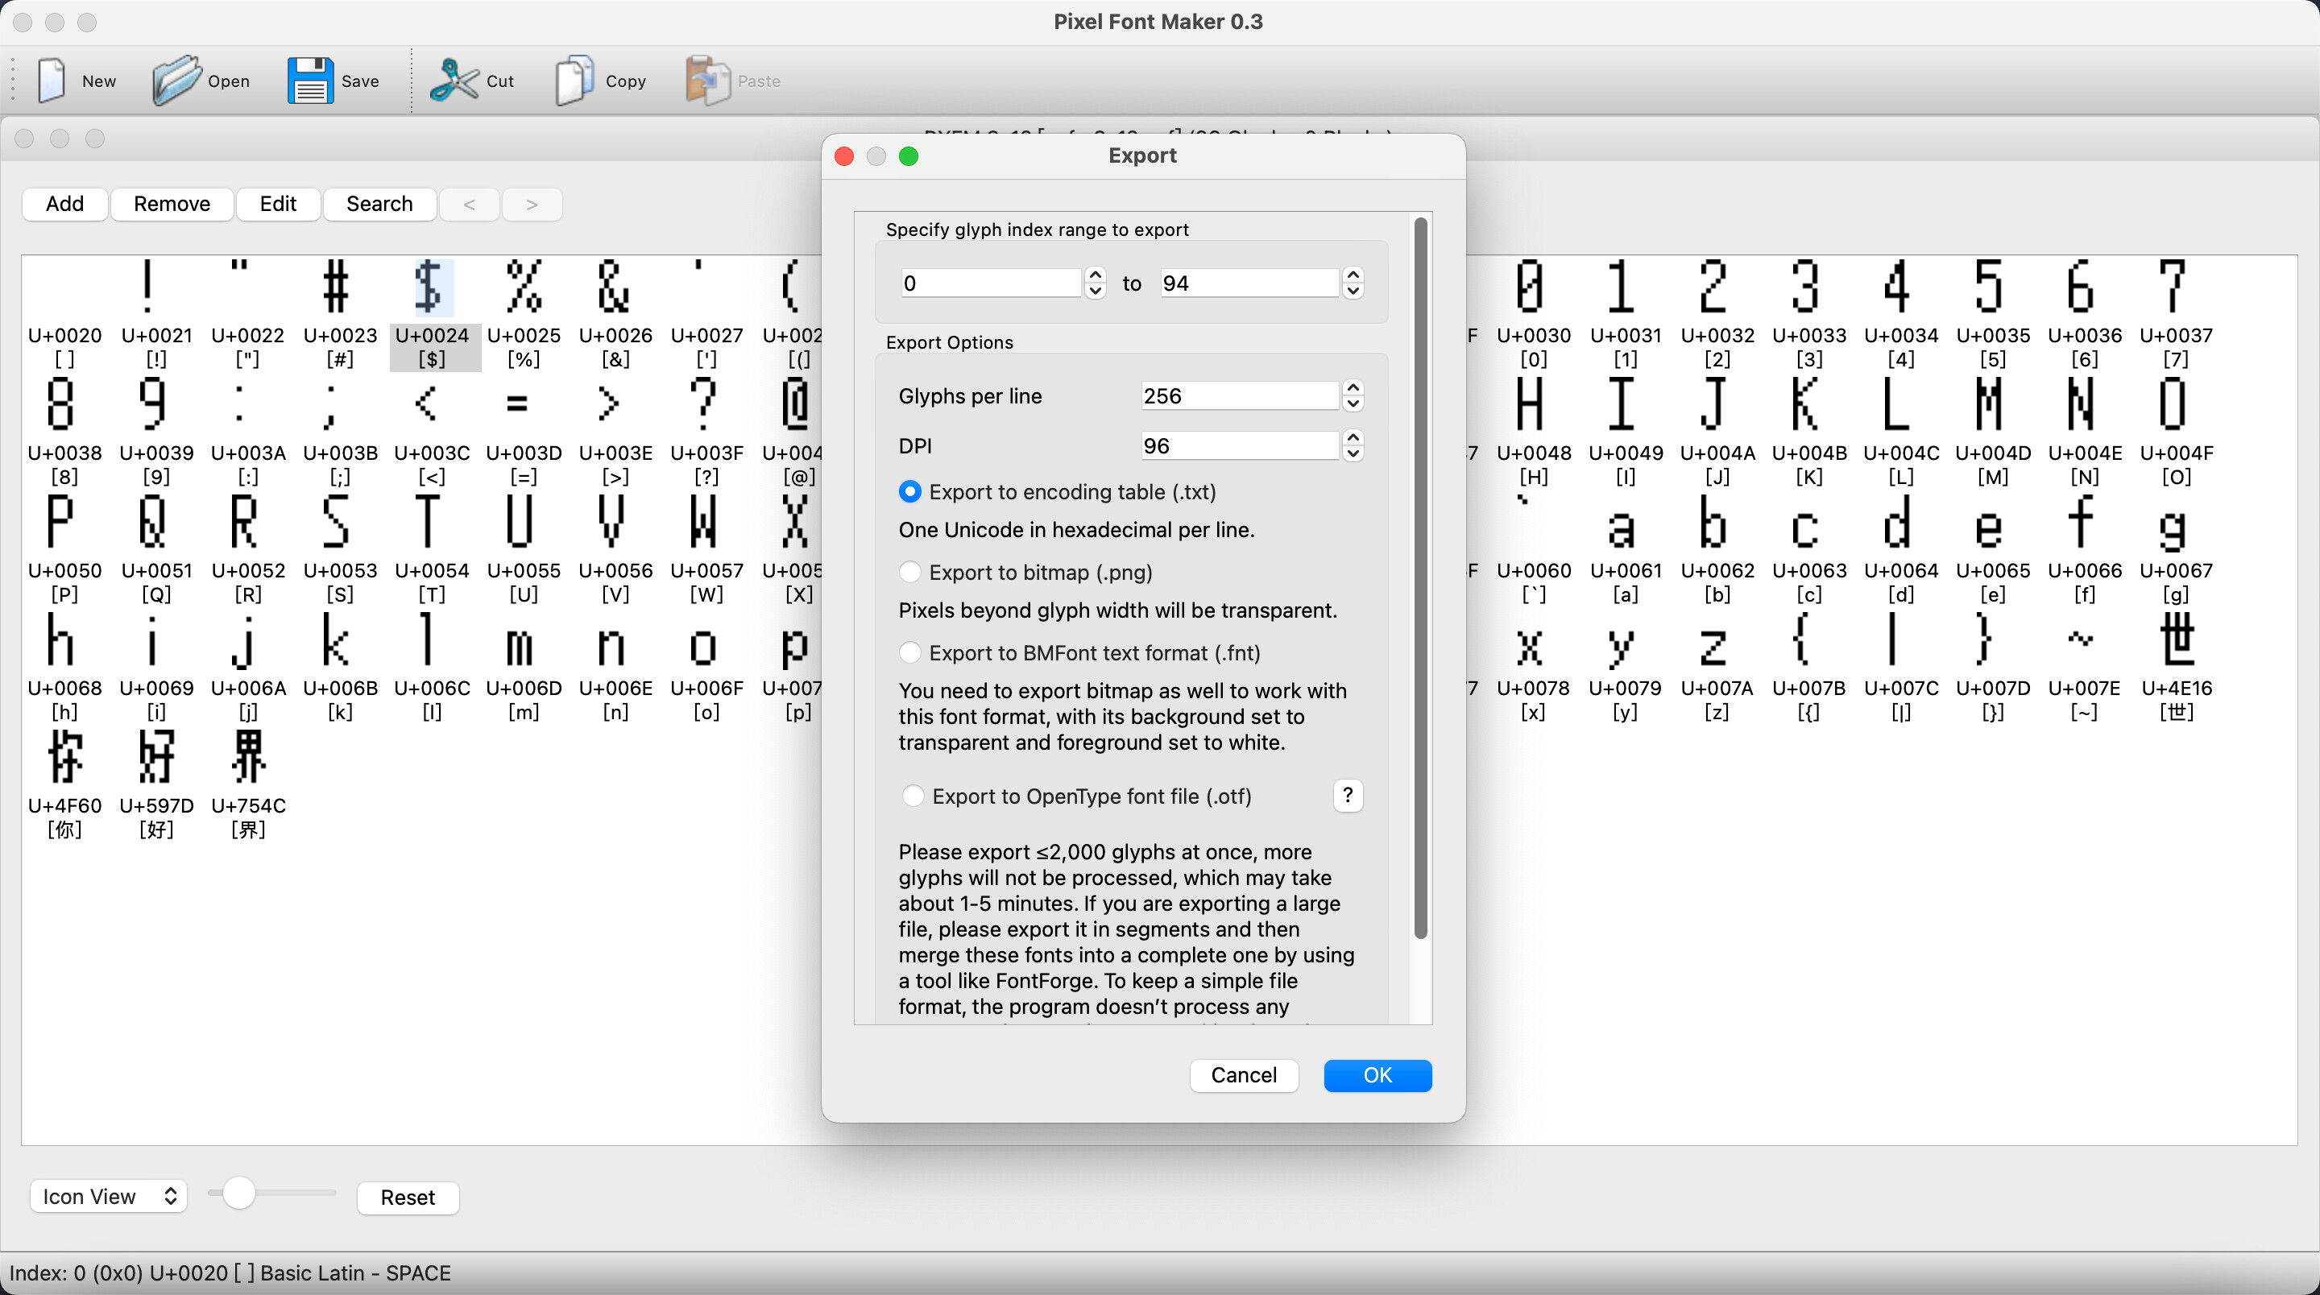
Task: Choose Export to BMFont text format
Action: pyautogui.click(x=909, y=653)
